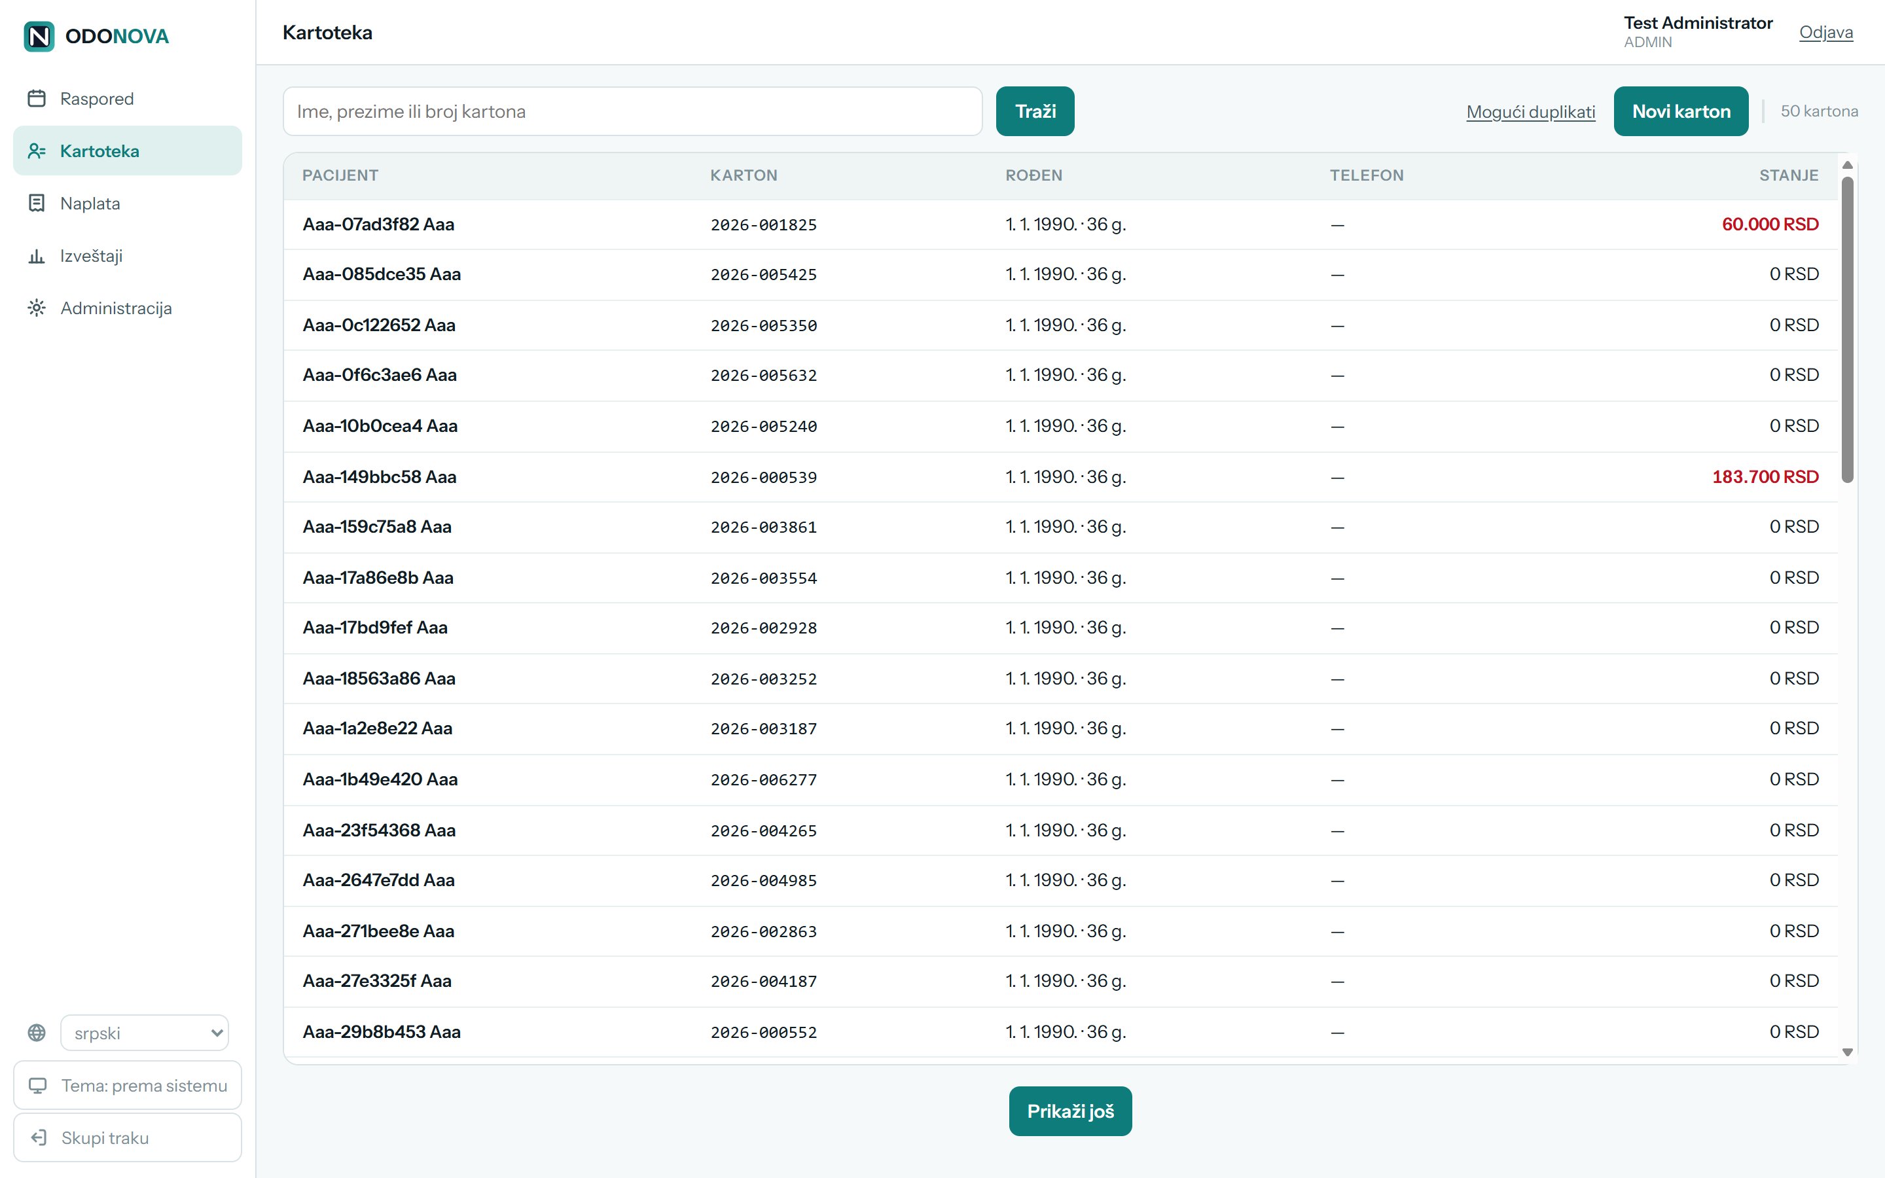Viewport: 1885px width, 1178px height.
Task: Open the srpski language dropdown
Action: click(145, 1033)
